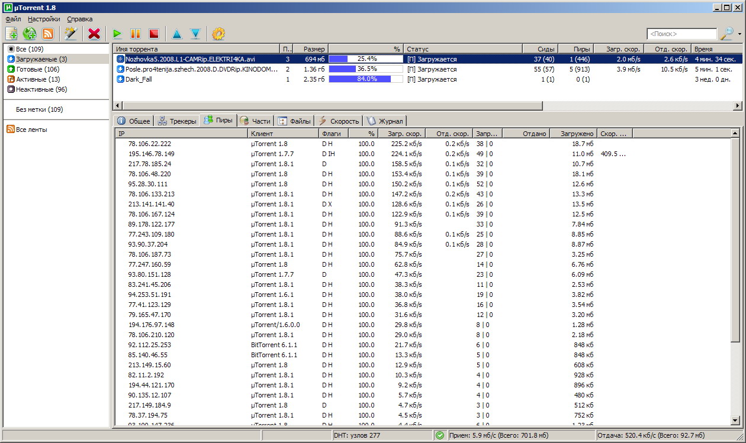Switch to the Общее tab
Viewport: 746px width, 443px height.
pyautogui.click(x=134, y=121)
